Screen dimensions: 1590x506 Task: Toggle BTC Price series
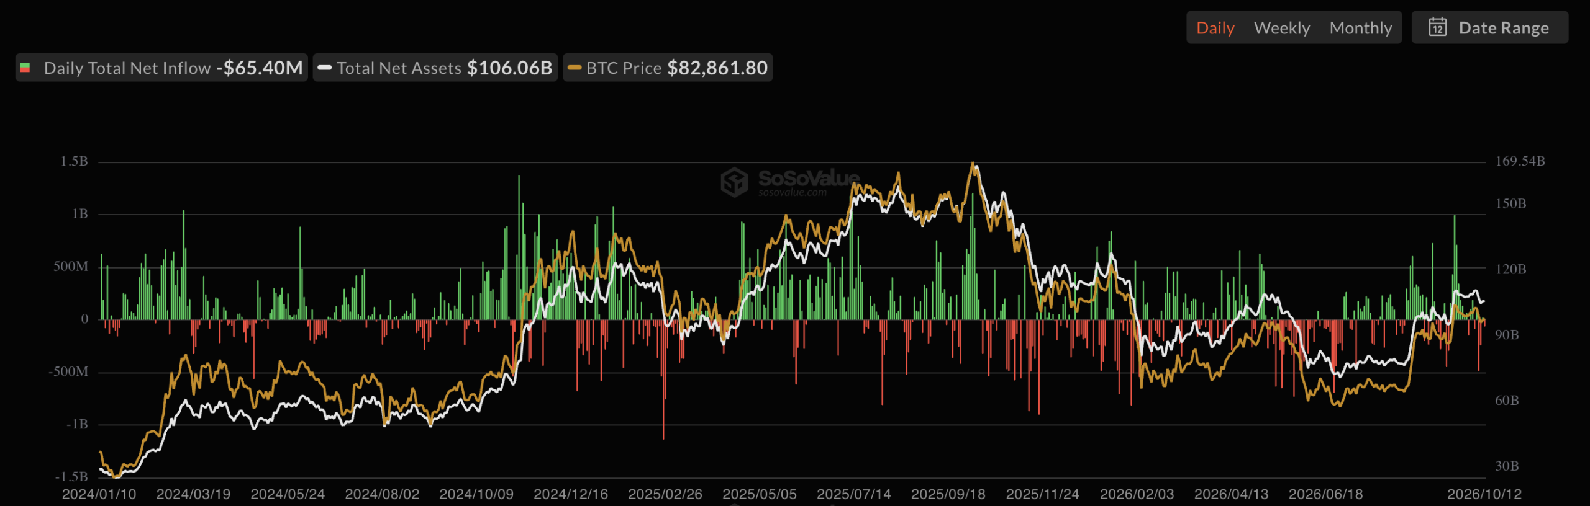point(668,68)
